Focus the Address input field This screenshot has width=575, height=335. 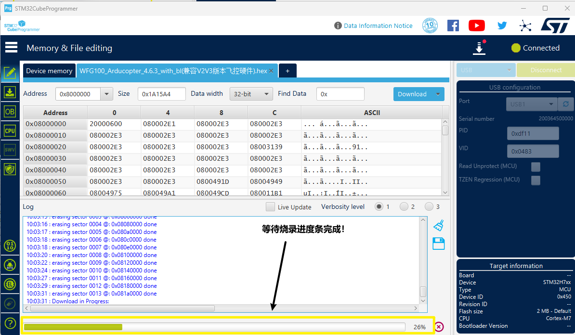pos(78,94)
